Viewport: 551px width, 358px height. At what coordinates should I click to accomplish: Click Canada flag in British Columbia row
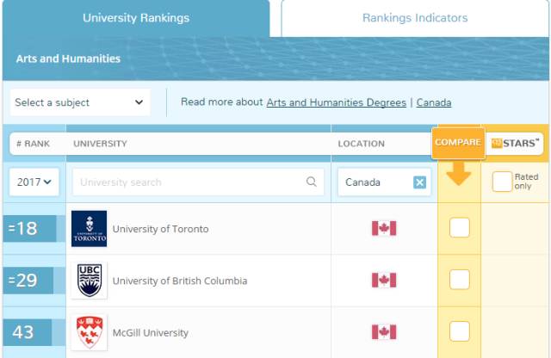[384, 281]
